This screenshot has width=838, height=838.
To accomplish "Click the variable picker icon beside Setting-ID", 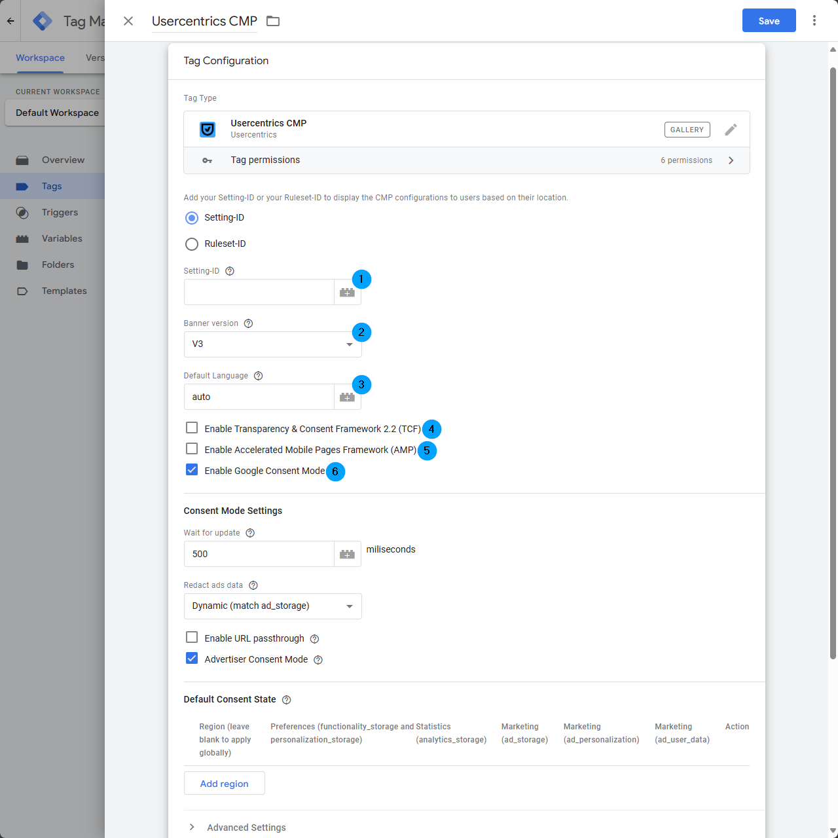I will 347,292.
